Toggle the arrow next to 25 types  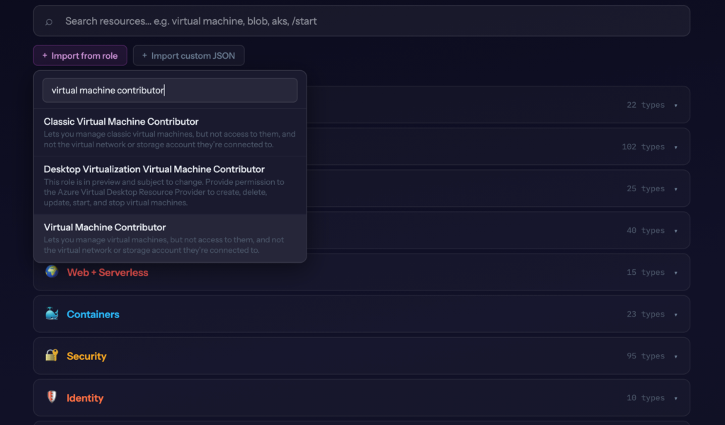tap(675, 189)
